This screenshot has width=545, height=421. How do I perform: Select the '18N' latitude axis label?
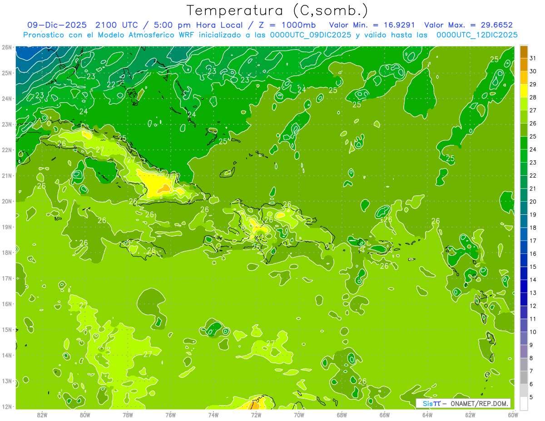tap(6, 253)
